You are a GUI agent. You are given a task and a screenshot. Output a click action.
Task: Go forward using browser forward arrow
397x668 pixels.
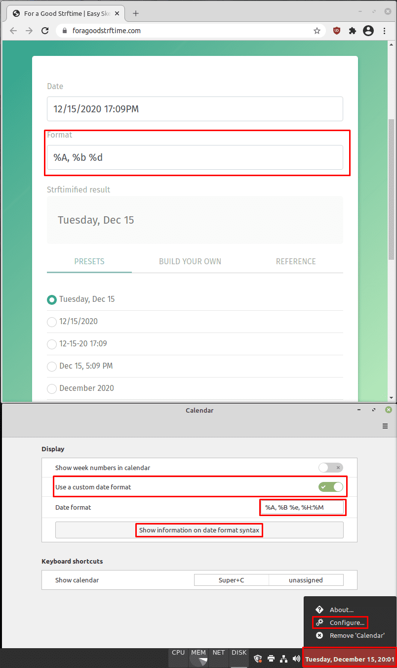coord(29,31)
